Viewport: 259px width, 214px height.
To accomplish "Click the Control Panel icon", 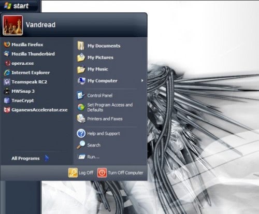I will (x=81, y=95).
